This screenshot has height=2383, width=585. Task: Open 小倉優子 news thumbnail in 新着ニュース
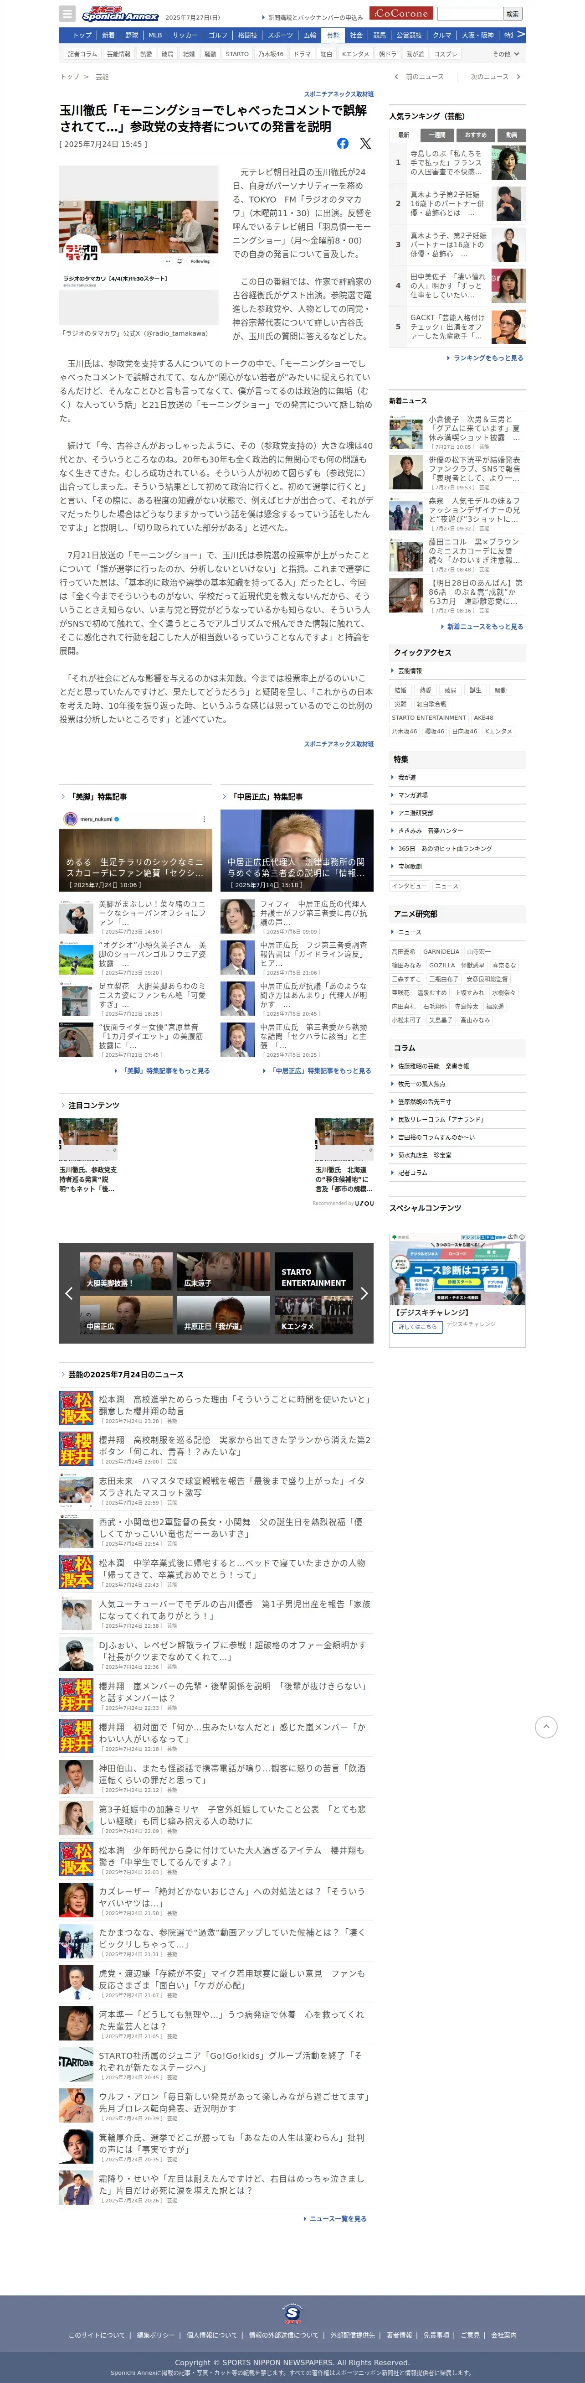tap(405, 432)
